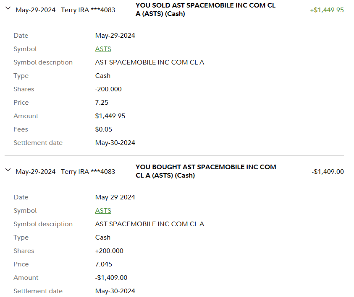The image size is (354, 297).
Task: Select the -$1,409.00 total in bought header
Action: [328, 171]
